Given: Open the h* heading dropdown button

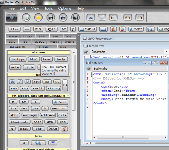Looking at the screenshot, I should tap(65, 85).
